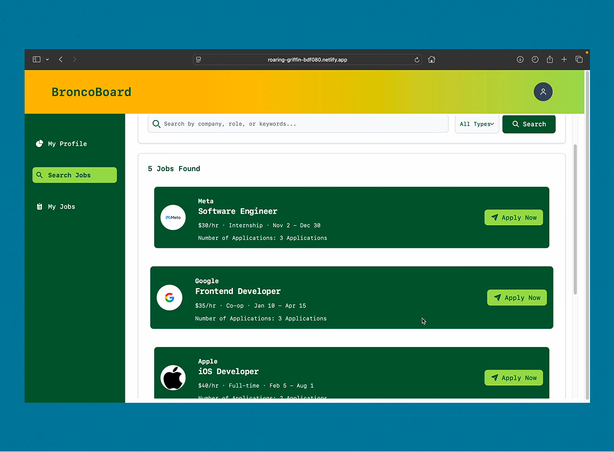Click the browser share icon
614x452 pixels.
(549, 59)
